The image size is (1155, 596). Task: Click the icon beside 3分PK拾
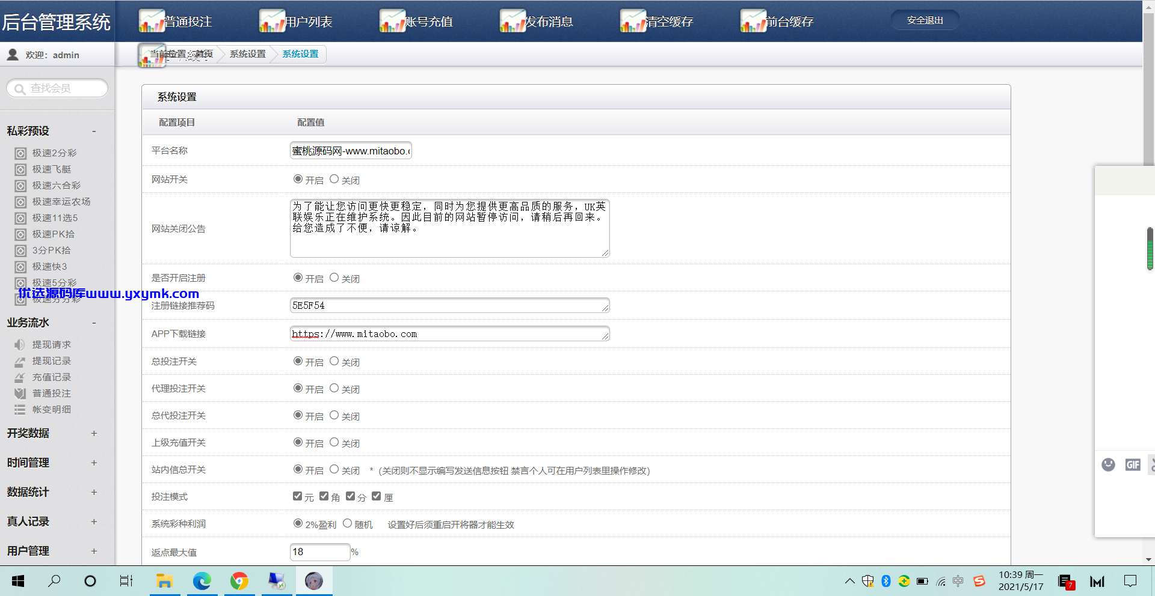coord(20,251)
